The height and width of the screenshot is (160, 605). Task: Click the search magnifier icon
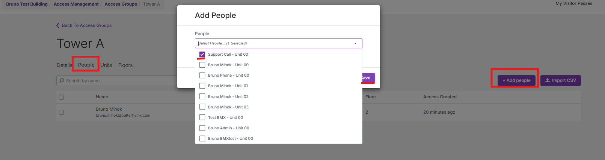[62, 81]
